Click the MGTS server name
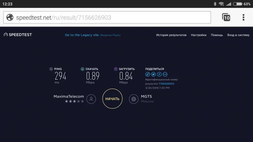253x142 pixels. 146,96
